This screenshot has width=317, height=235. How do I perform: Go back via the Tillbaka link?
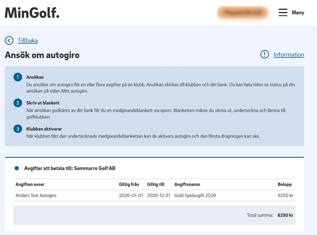pyautogui.click(x=28, y=41)
